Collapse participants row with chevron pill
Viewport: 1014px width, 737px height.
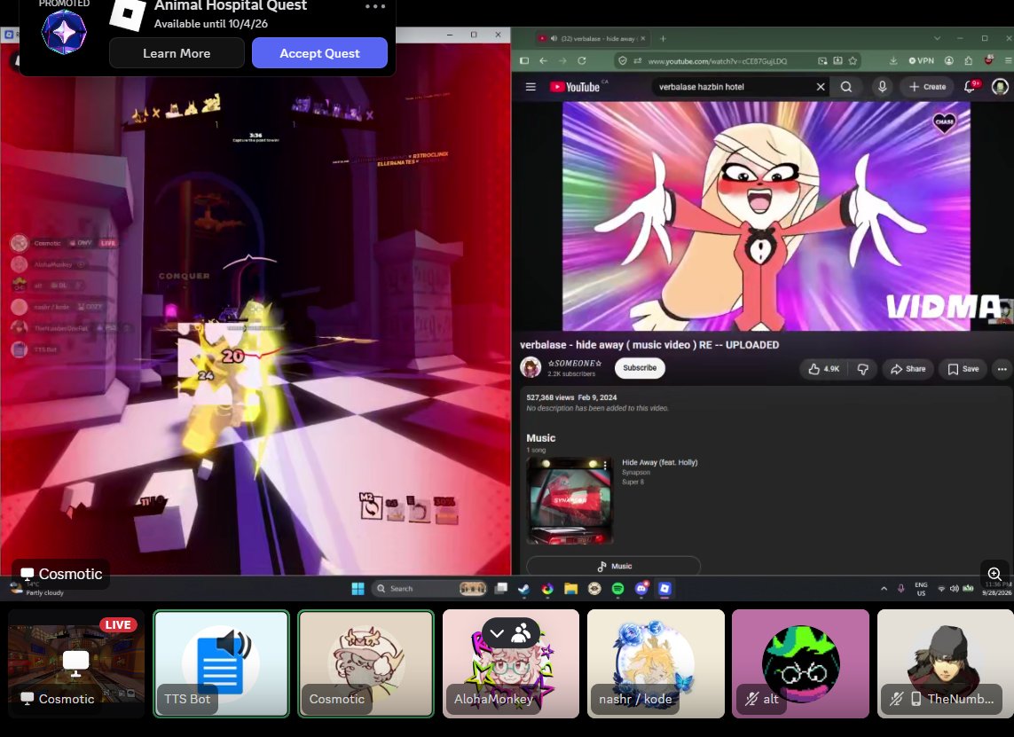coord(511,633)
